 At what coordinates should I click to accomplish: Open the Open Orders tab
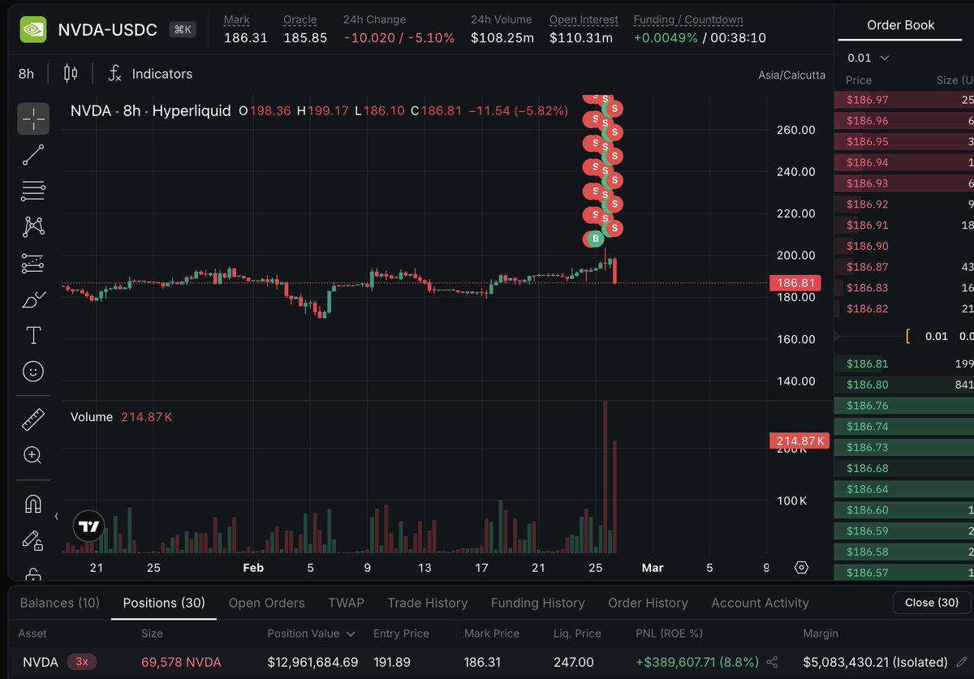click(x=267, y=603)
